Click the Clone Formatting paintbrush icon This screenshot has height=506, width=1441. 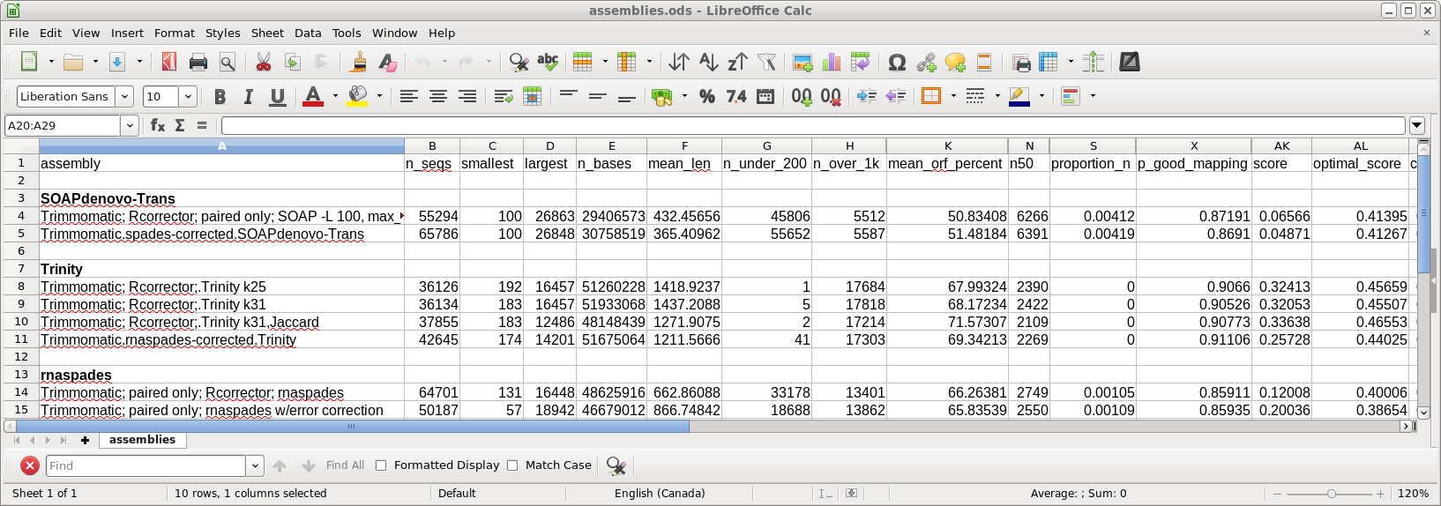coord(358,62)
